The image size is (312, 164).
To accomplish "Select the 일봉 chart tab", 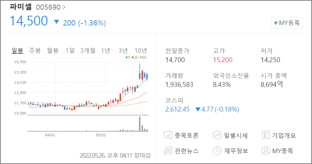I will (17, 51).
